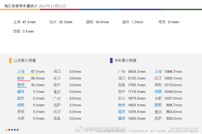Click the purple dot at bottom left
The width and height of the screenshot is (202, 134).
click(x=15, y=130)
